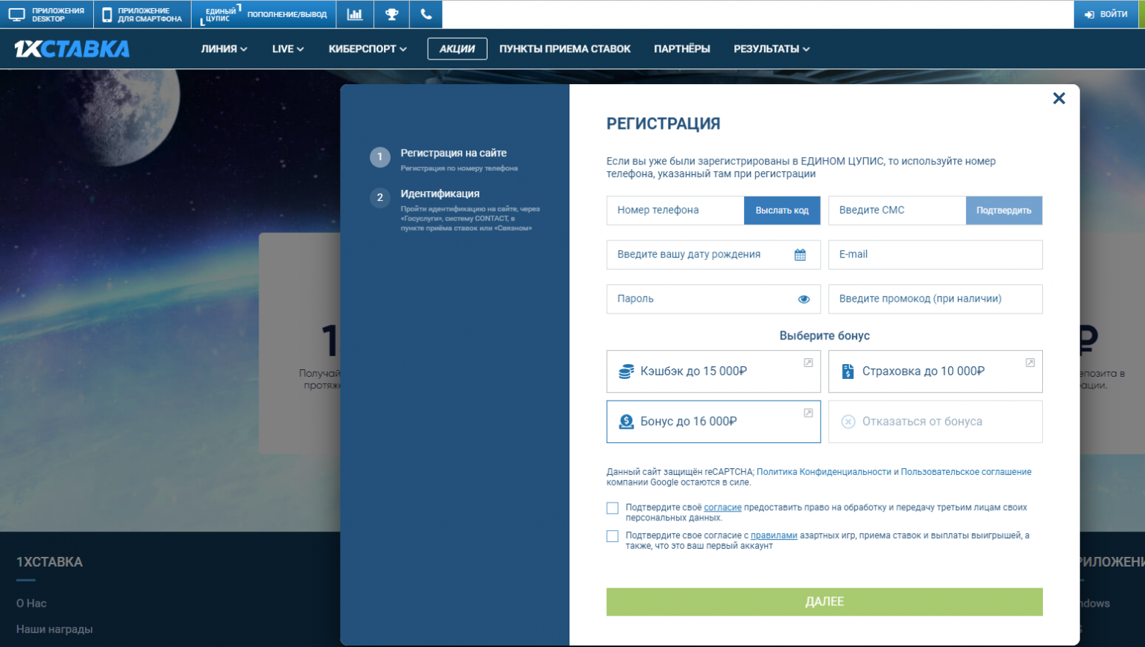
Task: Expand the РЕЗУЛЬТАТЫ dropdown menu
Action: [771, 49]
